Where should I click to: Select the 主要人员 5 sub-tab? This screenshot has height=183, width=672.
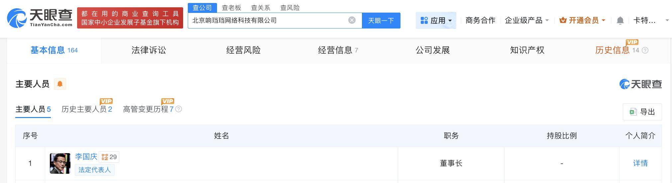coord(33,109)
